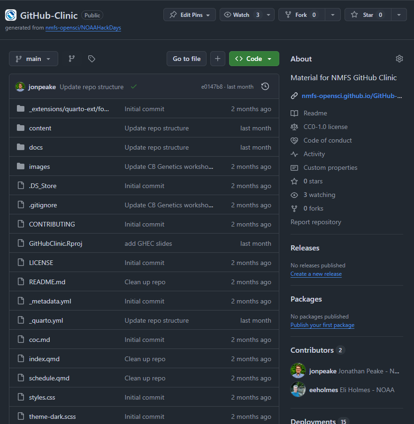Click Create a new release link
Viewport: 414px width, 424px height.
pyautogui.click(x=316, y=274)
